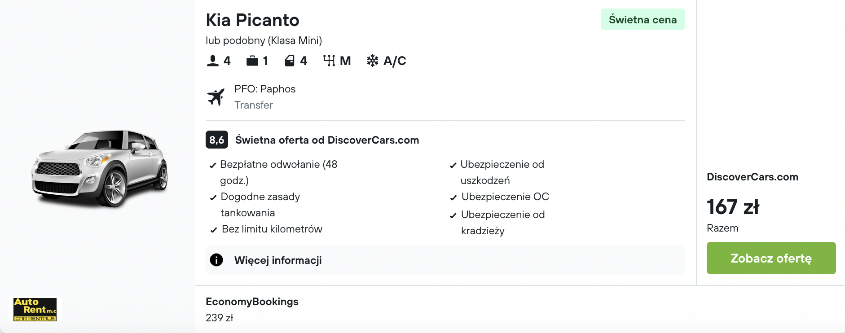845x333 pixels.
Task: Click the Świetna cena badge
Action: 642,20
